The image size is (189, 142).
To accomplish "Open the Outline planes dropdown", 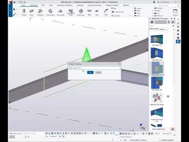I will click(126, 137).
